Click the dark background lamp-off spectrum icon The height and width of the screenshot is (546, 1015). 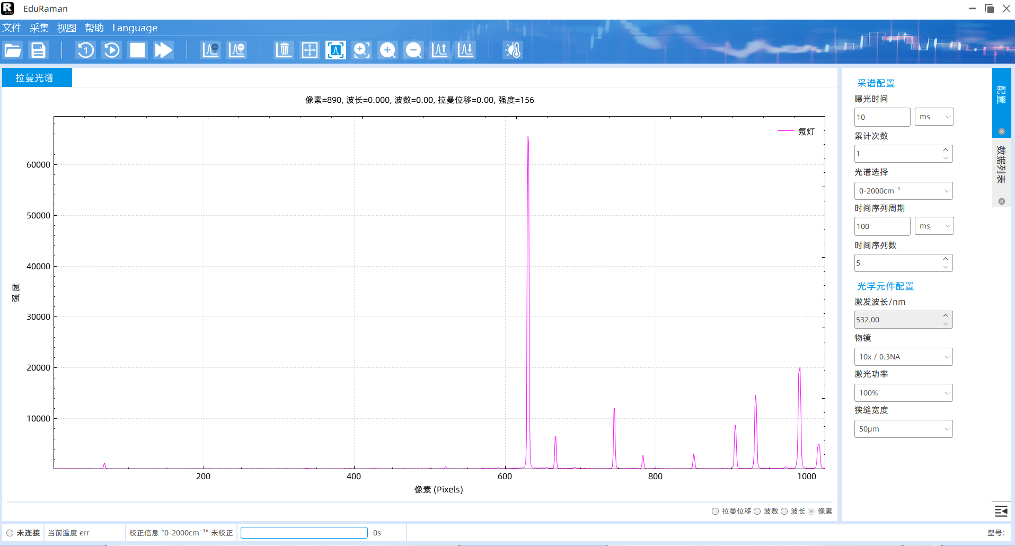click(210, 50)
